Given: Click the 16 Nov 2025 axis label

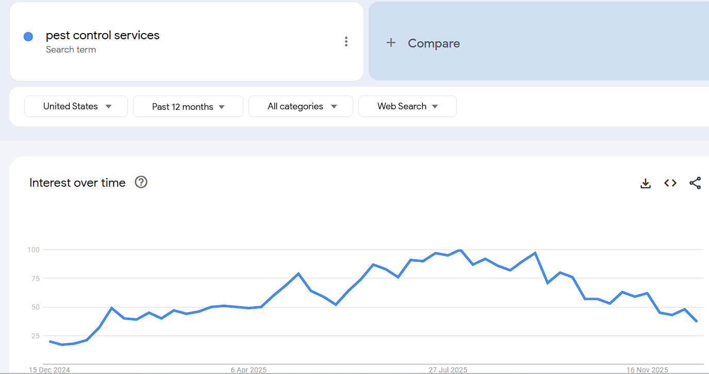Looking at the screenshot, I should coord(647,370).
